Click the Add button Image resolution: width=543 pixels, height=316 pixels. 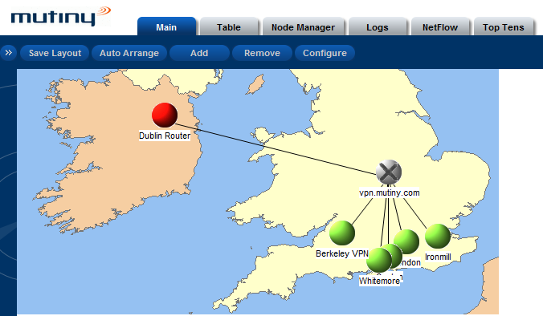click(x=199, y=53)
